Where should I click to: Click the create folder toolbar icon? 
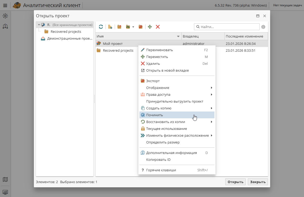[x=119, y=26]
